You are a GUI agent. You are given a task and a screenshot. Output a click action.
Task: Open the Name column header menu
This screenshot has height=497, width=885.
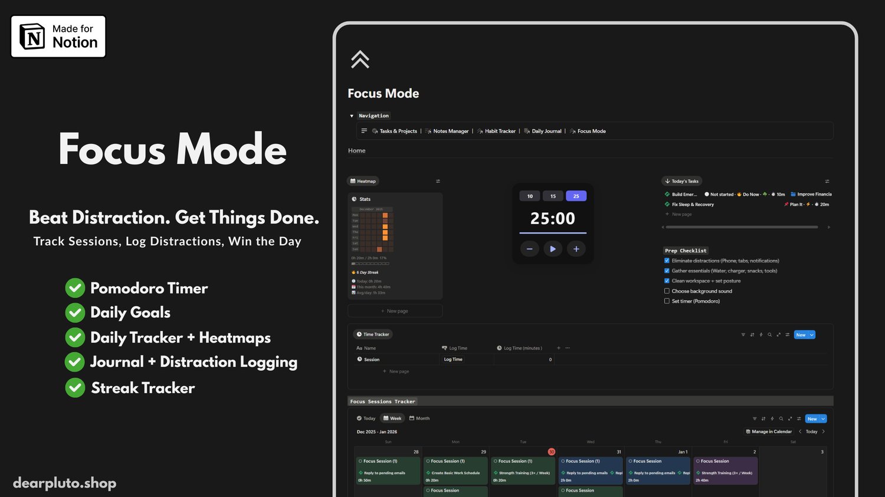pyautogui.click(x=366, y=348)
